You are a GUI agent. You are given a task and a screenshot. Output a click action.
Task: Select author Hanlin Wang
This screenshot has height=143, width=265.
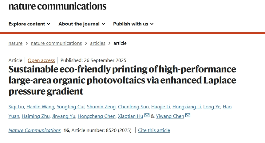click(40, 106)
